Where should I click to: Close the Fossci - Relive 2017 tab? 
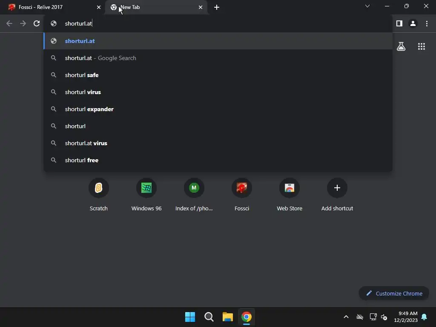point(99,7)
